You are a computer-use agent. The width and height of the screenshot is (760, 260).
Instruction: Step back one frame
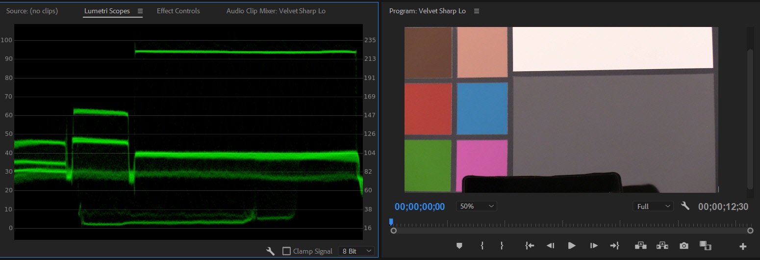pos(551,246)
